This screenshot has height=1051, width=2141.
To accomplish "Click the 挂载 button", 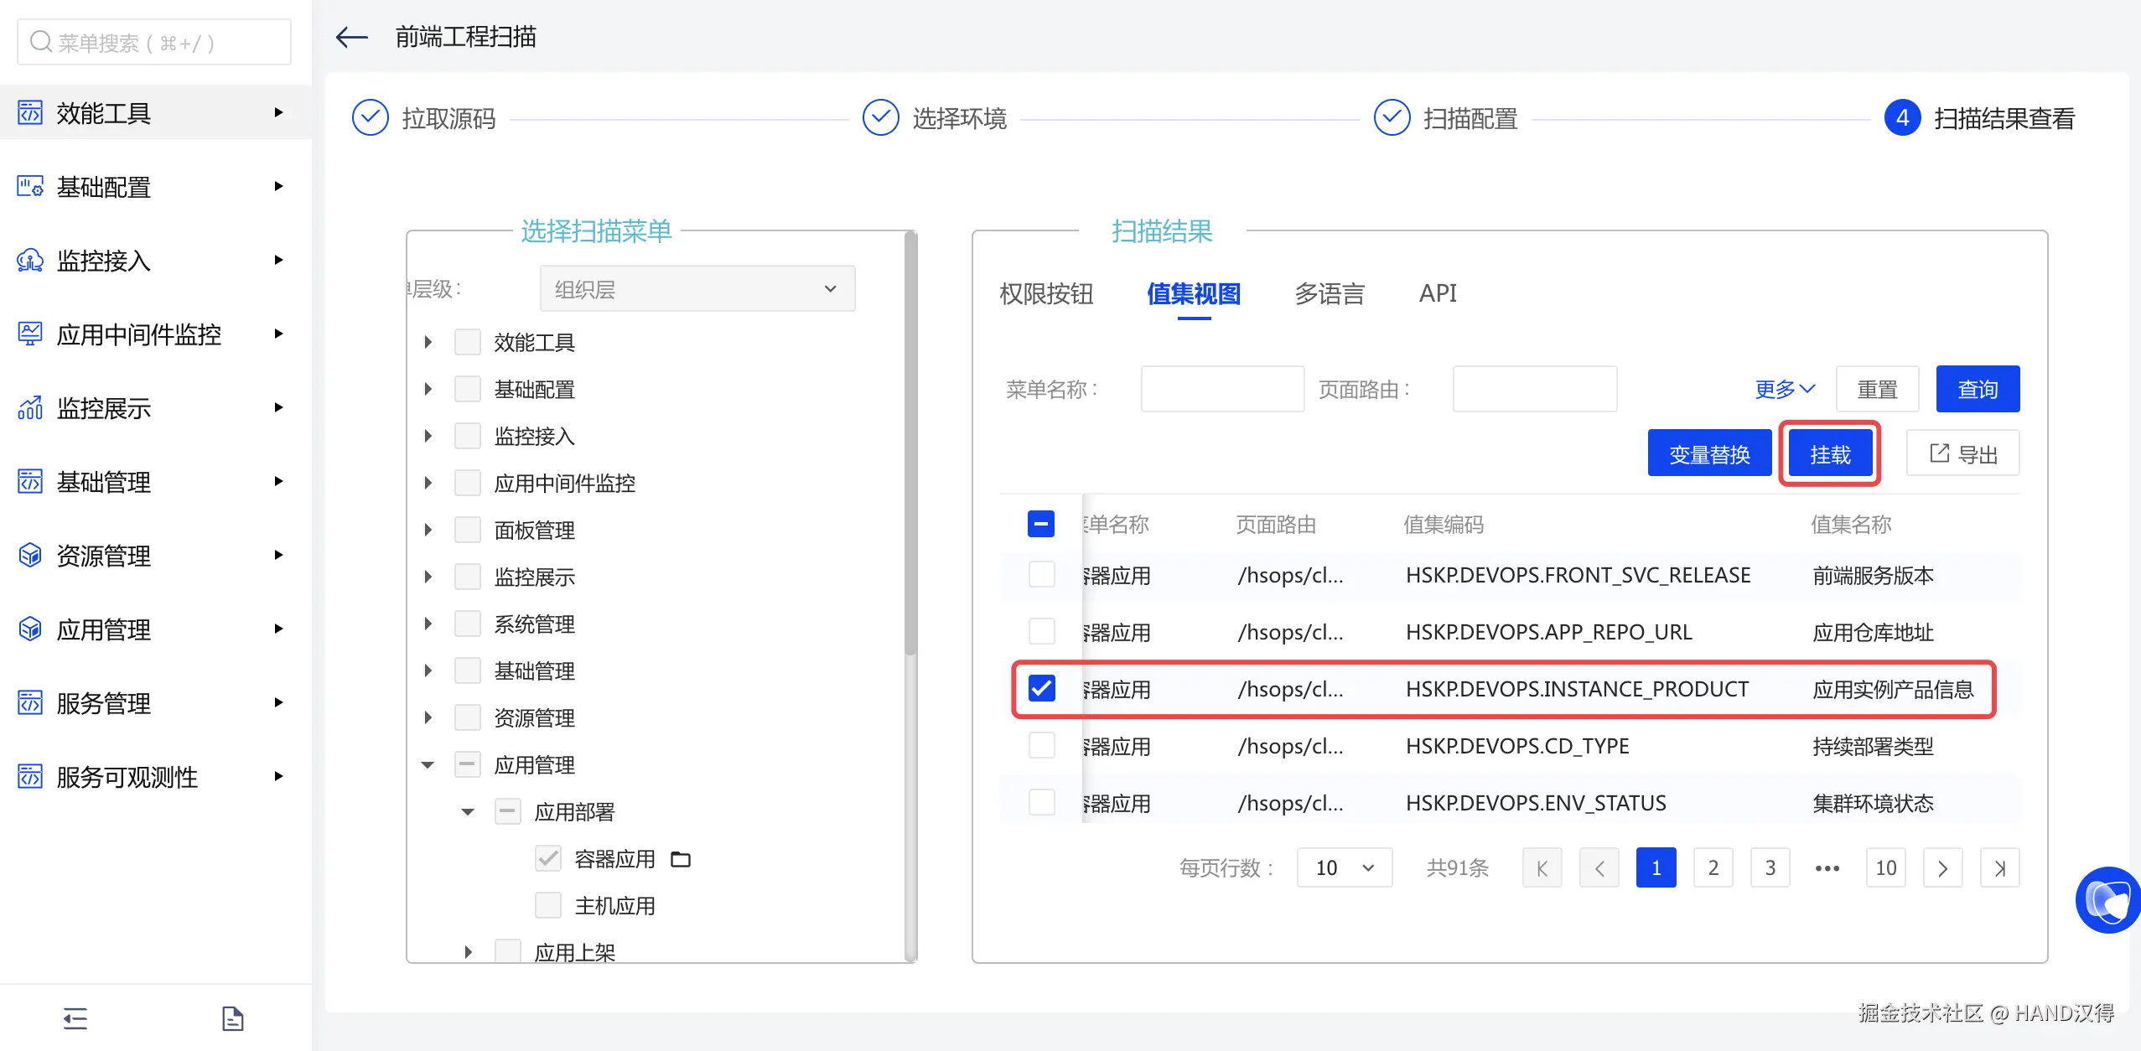I will (1830, 454).
